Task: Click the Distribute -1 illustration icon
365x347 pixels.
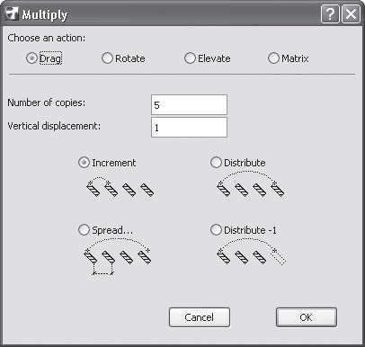Action: pyautogui.click(x=251, y=252)
